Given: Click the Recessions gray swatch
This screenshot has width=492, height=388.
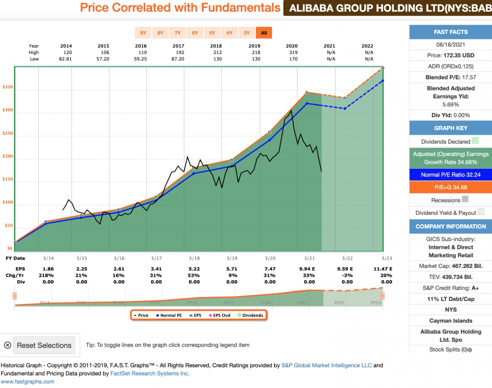Looking at the screenshot, I should click(465, 200).
